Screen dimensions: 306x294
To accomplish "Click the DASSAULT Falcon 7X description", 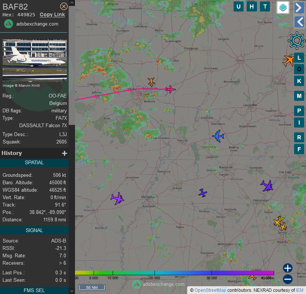I will [43, 125].
